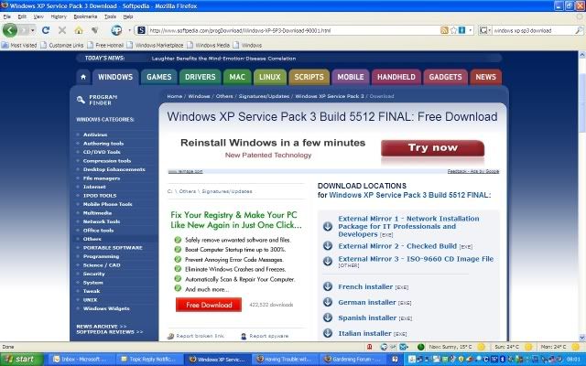Viewport: 586px width, 366px height.
Task: Open Windows XP Service Pack 3 breadcrumb link
Action: coord(330,96)
